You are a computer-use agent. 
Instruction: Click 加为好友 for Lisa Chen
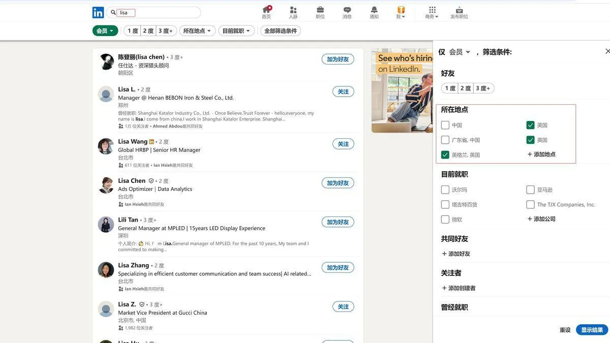pos(338,183)
